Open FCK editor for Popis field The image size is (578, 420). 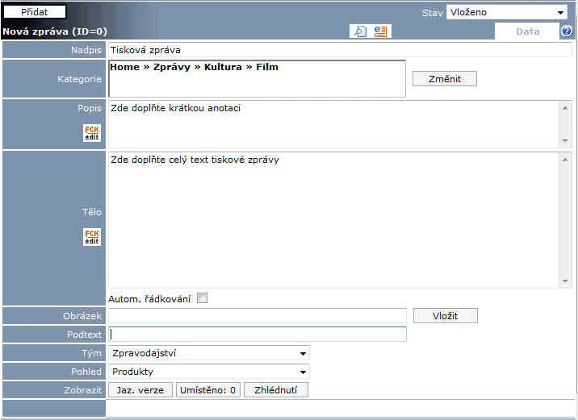(x=92, y=133)
